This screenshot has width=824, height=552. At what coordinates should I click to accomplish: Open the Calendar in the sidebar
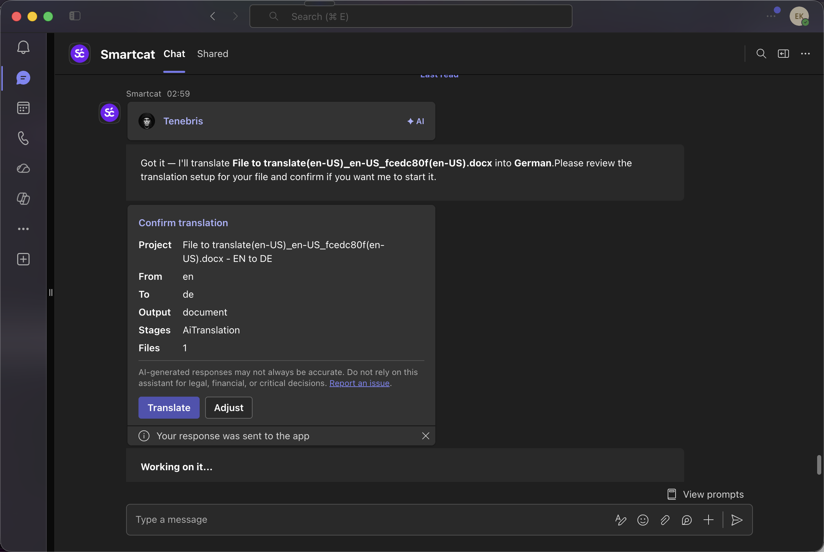coord(23,108)
